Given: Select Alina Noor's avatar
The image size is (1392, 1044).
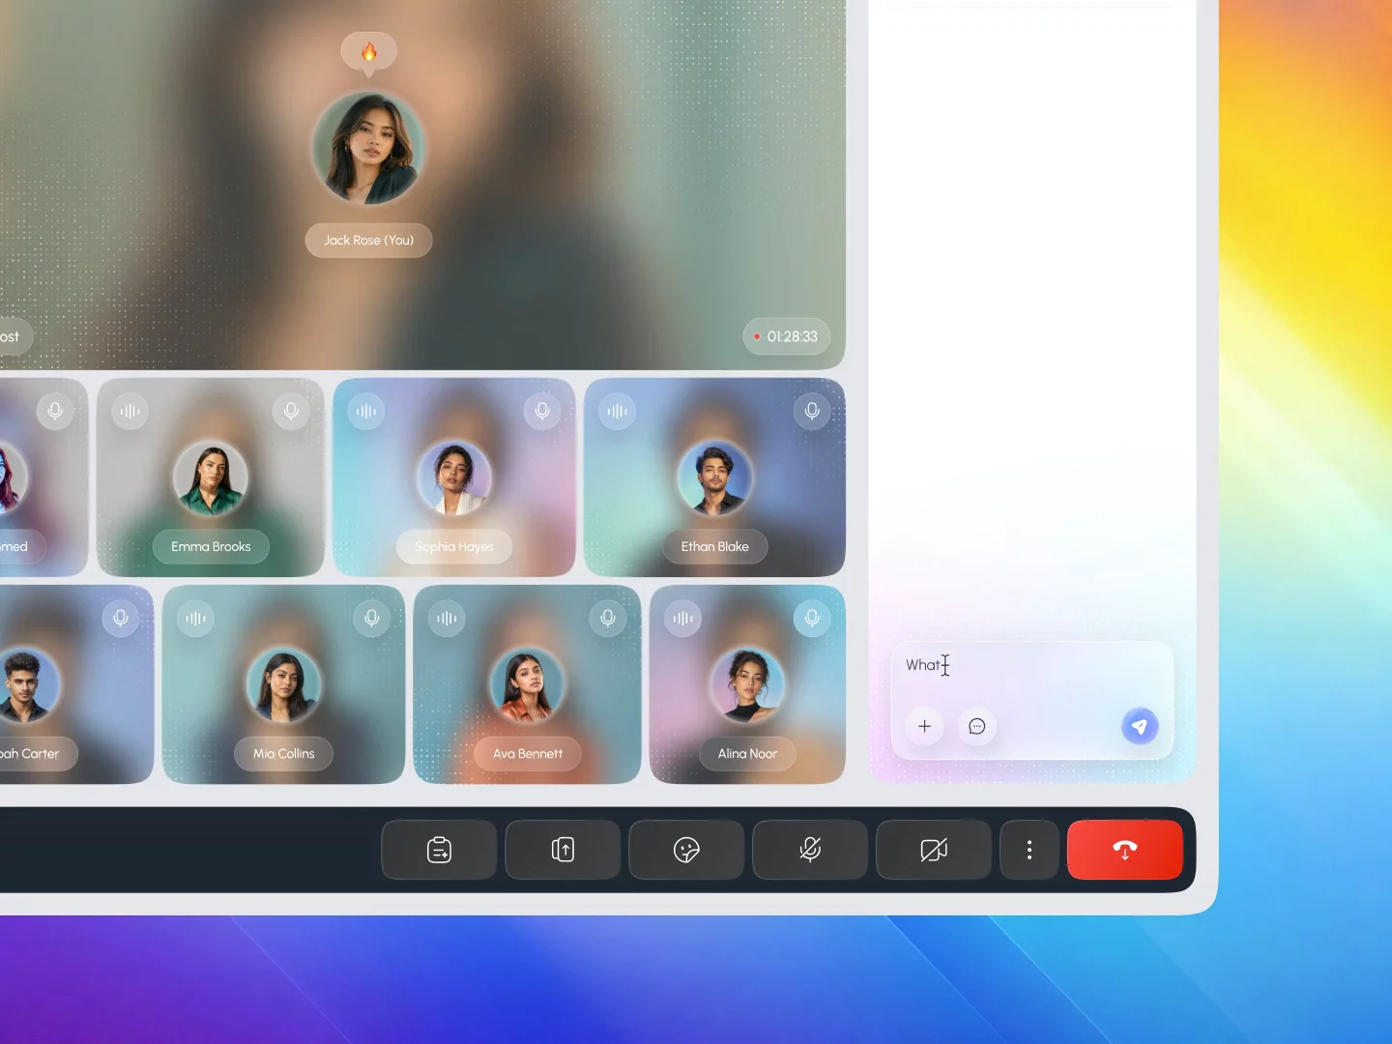Looking at the screenshot, I should coord(747,684).
